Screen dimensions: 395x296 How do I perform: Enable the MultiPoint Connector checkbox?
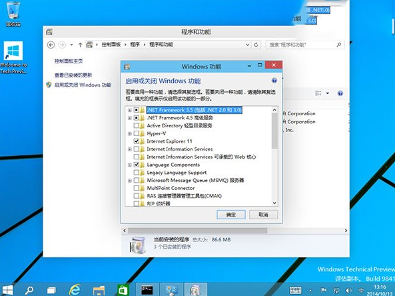click(137, 188)
